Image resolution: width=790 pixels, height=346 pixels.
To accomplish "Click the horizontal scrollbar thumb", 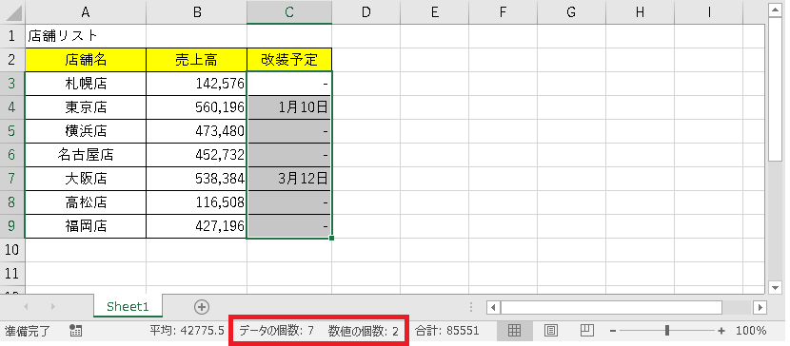I will pyautogui.click(x=611, y=307).
